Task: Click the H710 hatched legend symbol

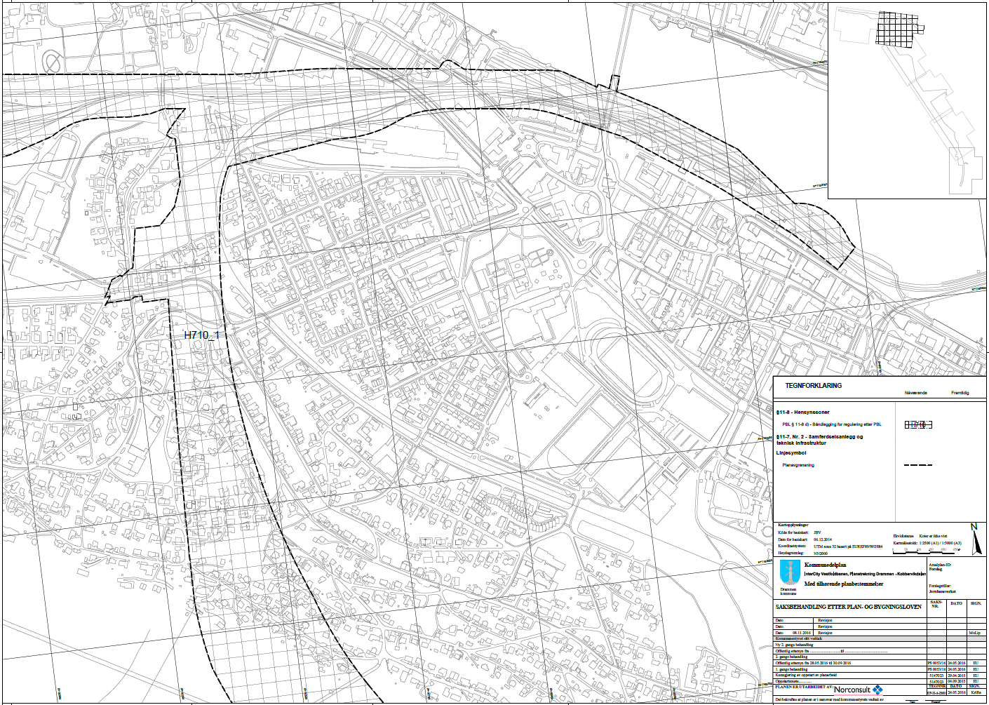Action: (918, 424)
